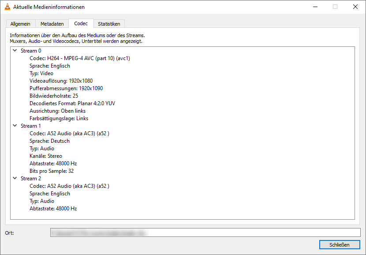Select the A52 Audio codec row under Stream 1
Image resolution: width=366 pixels, height=255 pixels.
[x=69, y=133]
